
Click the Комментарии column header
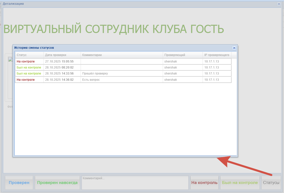click(x=122, y=55)
